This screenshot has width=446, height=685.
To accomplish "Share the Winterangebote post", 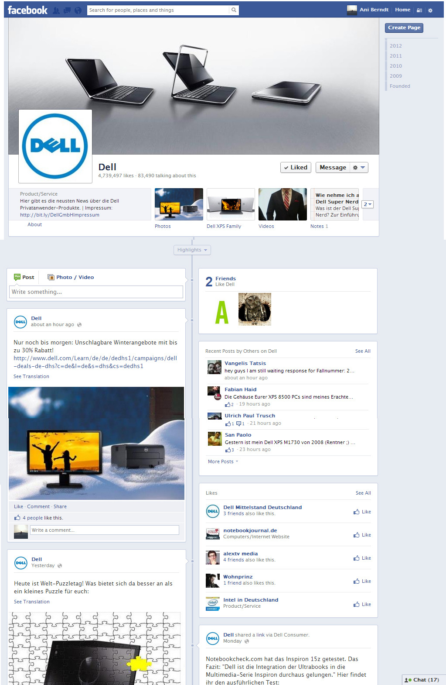I will (x=60, y=506).
